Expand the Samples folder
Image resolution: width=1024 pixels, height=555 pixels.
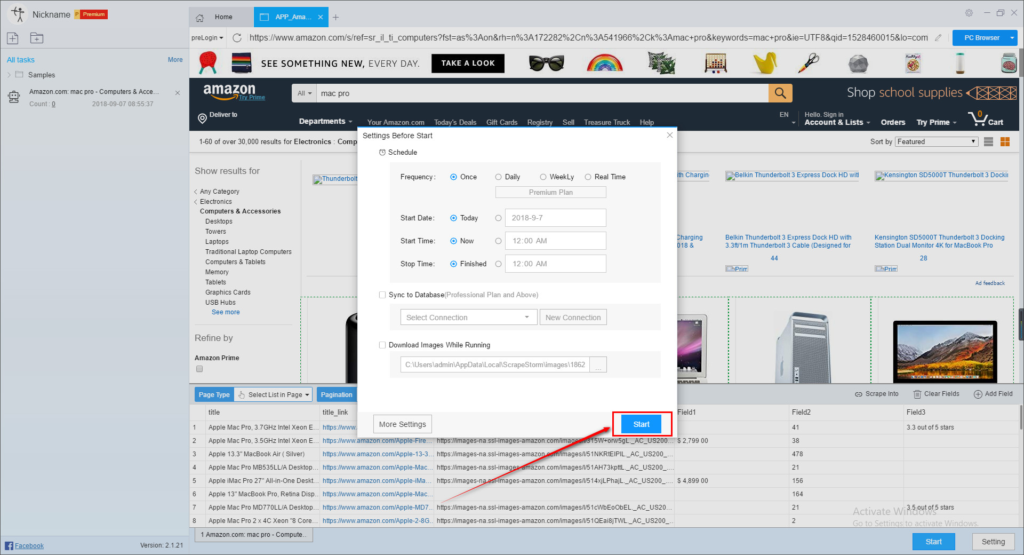(9, 75)
